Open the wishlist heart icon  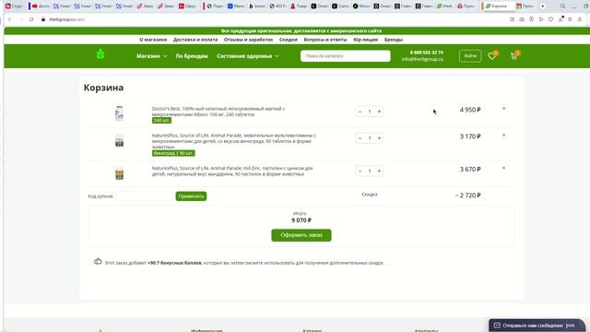[x=491, y=56]
